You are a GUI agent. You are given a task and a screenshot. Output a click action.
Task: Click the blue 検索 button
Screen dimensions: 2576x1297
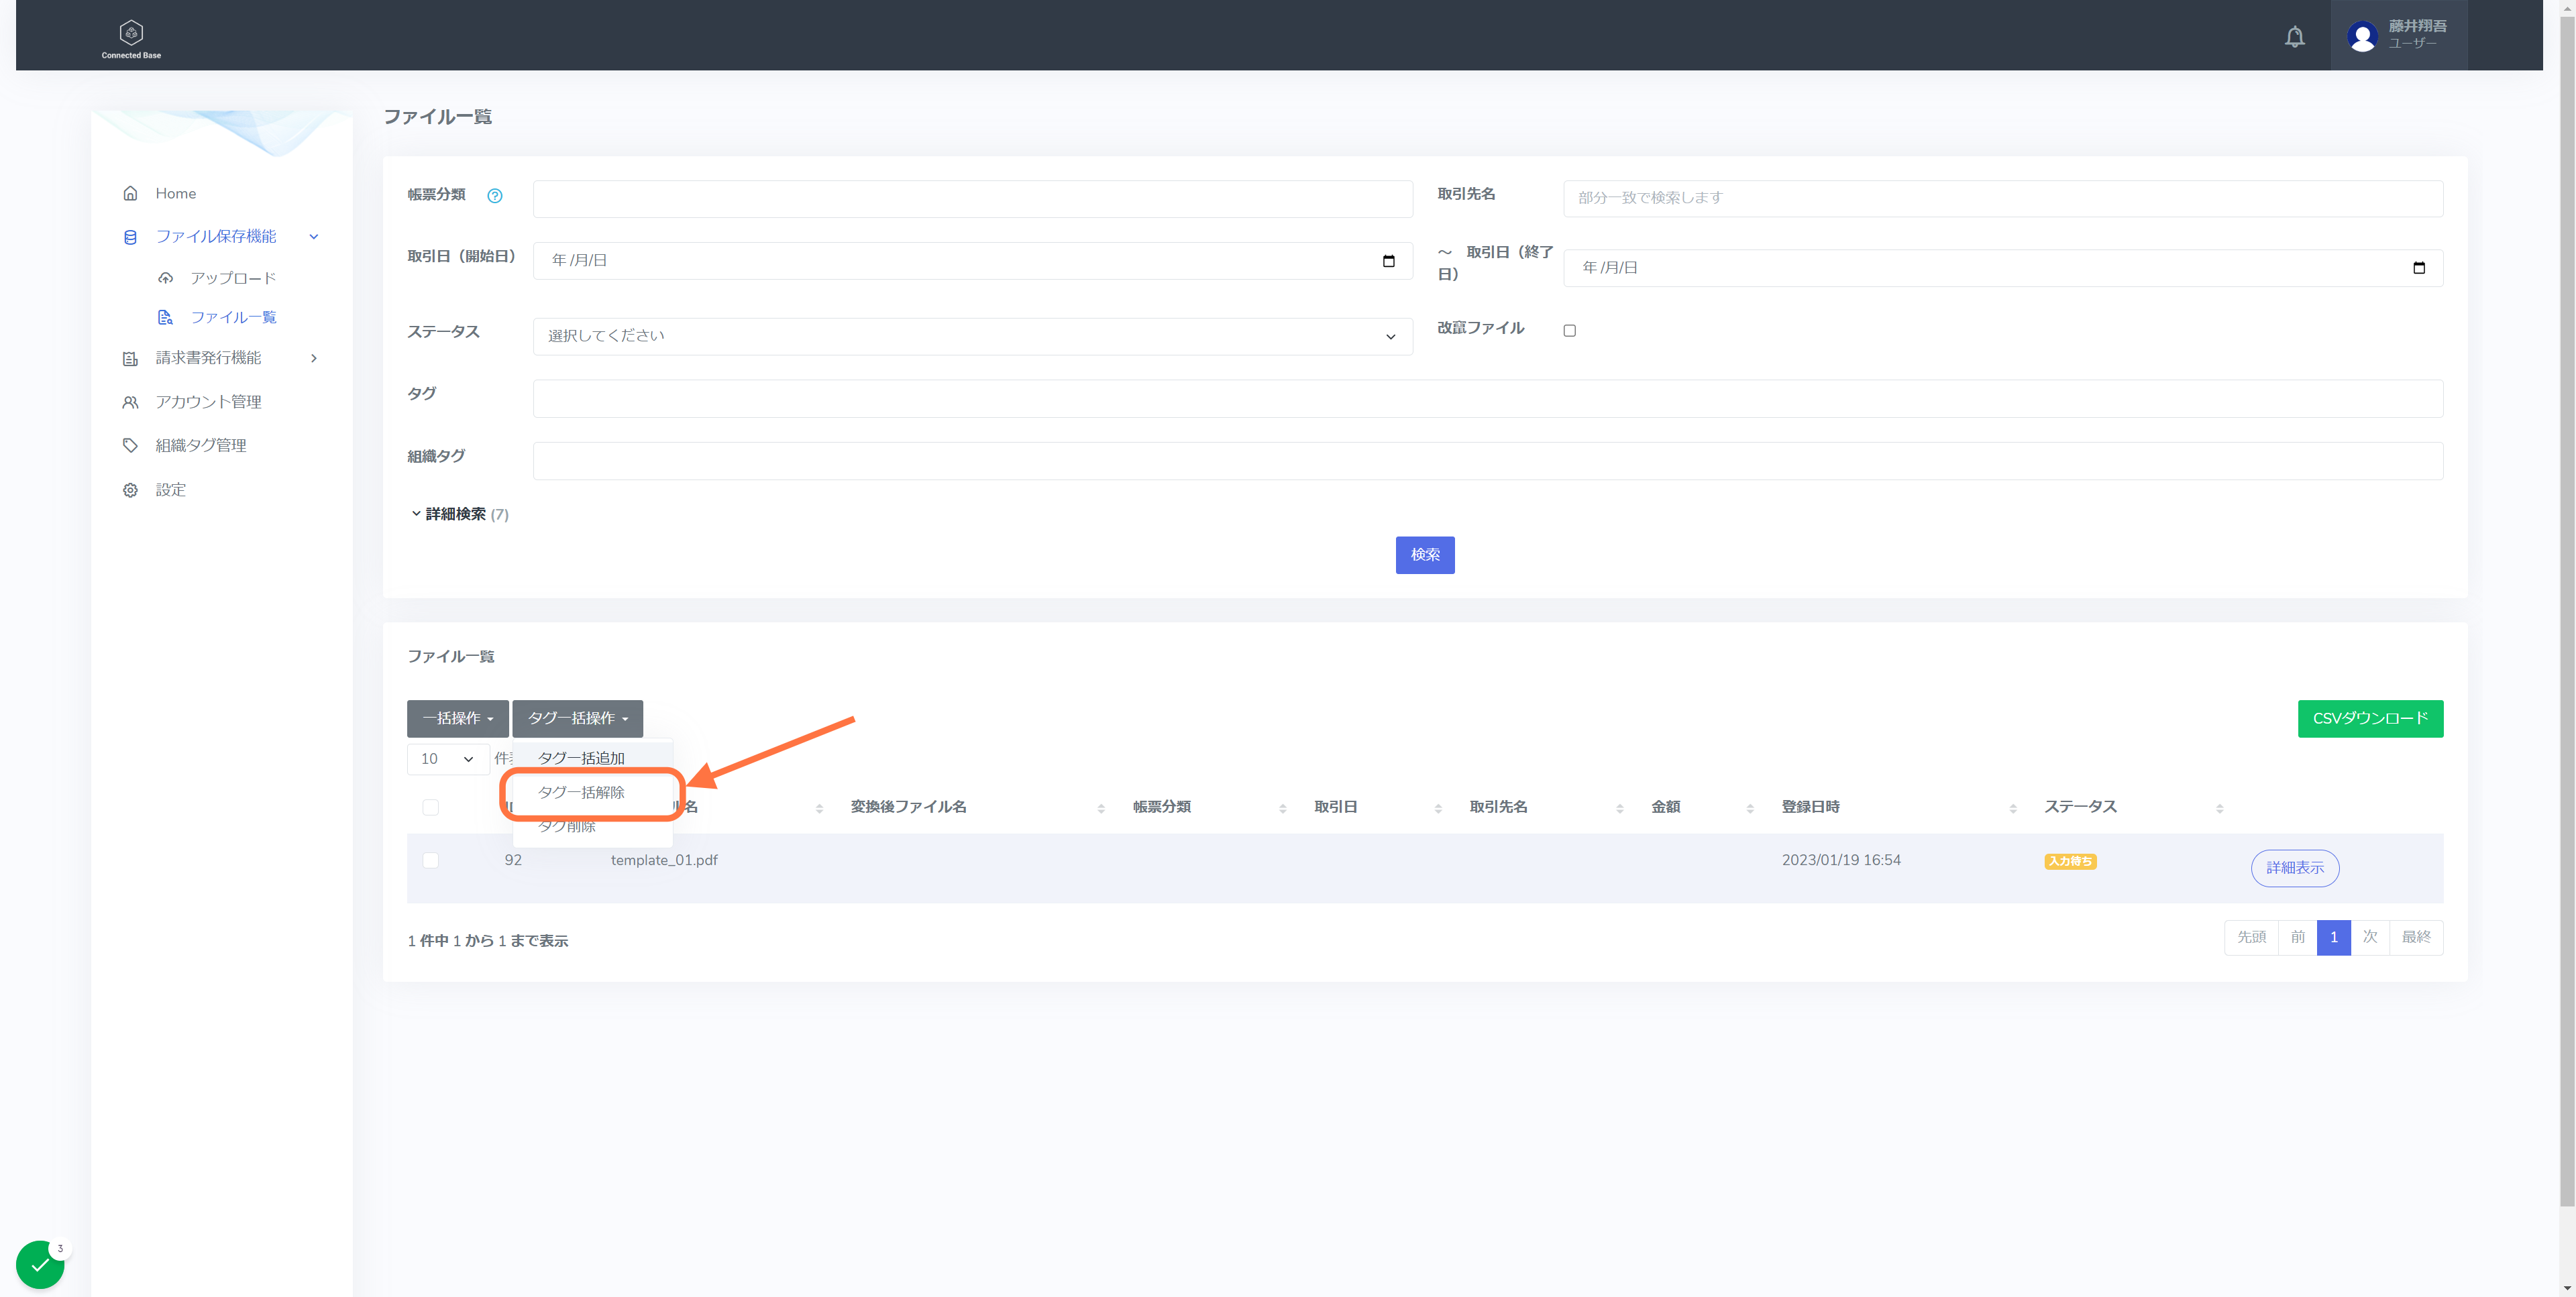[1425, 555]
